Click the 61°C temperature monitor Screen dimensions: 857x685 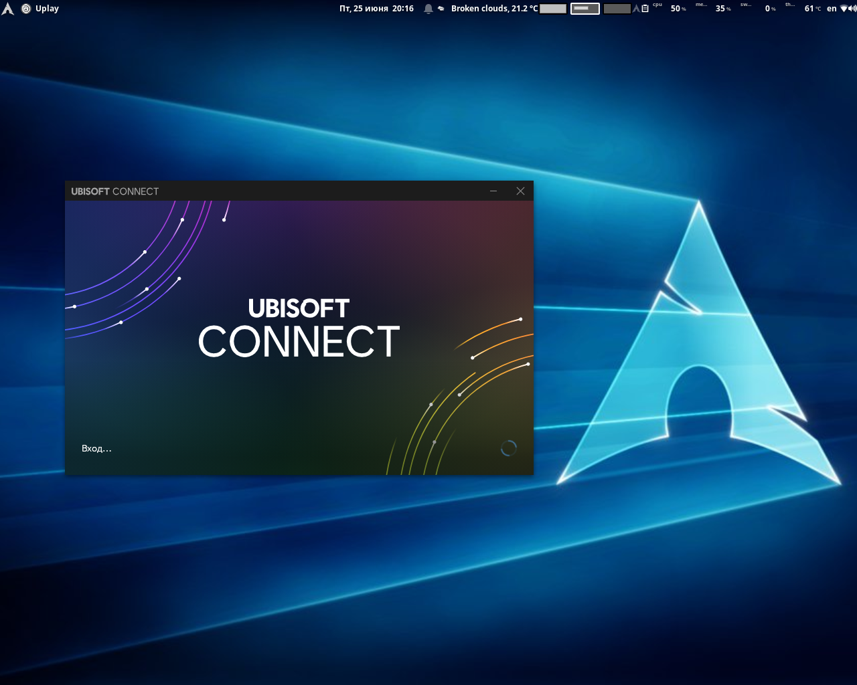tap(803, 9)
